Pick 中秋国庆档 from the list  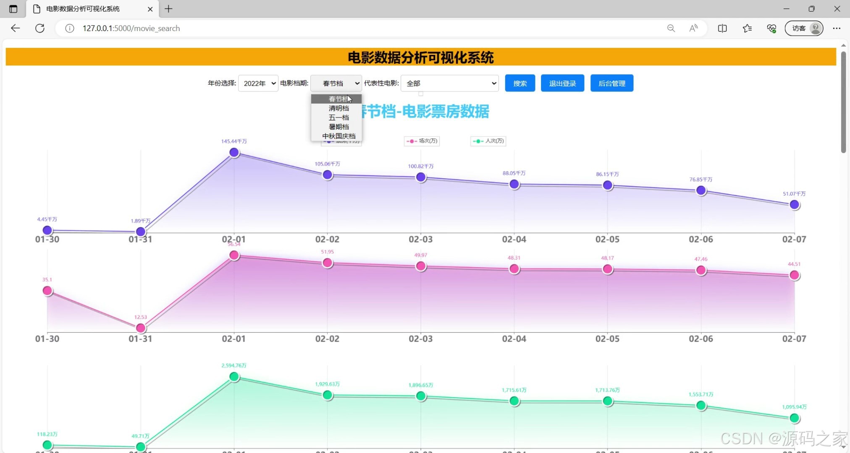tap(338, 136)
